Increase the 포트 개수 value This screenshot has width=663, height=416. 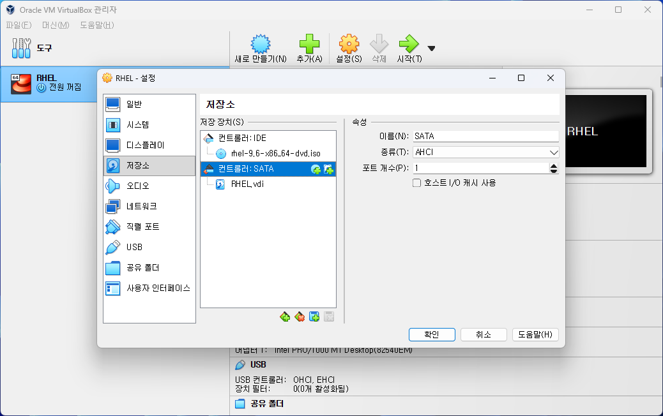click(554, 165)
